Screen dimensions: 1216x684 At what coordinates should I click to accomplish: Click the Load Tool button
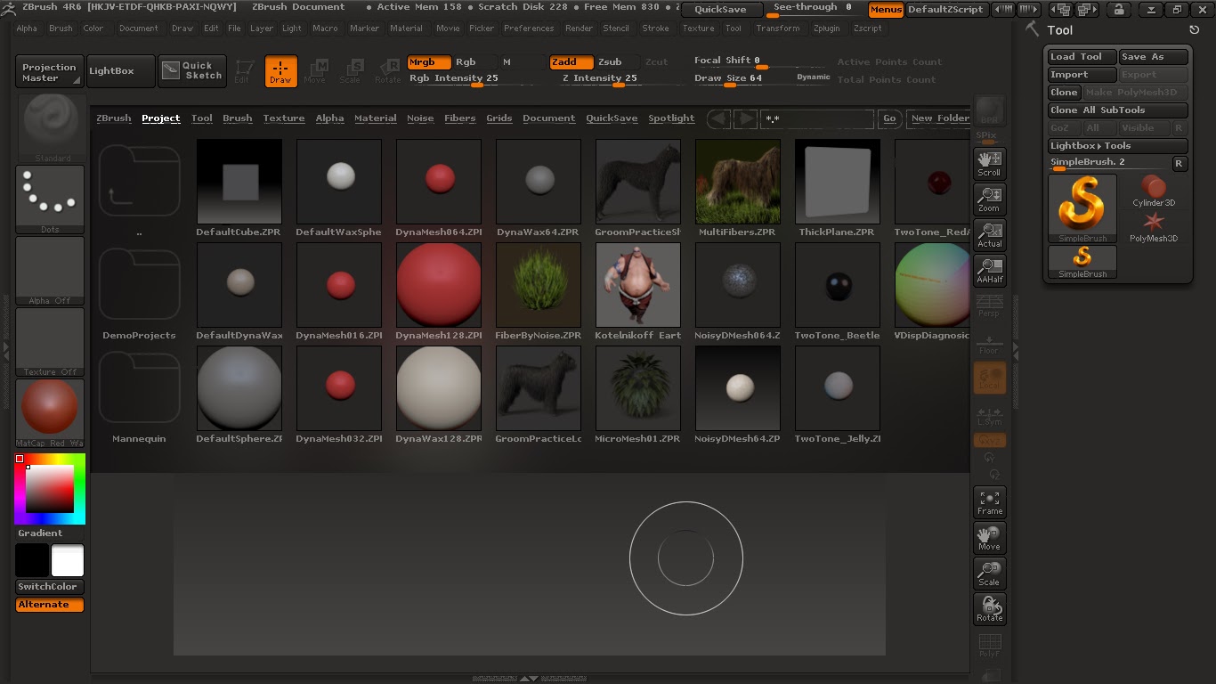click(1082, 57)
